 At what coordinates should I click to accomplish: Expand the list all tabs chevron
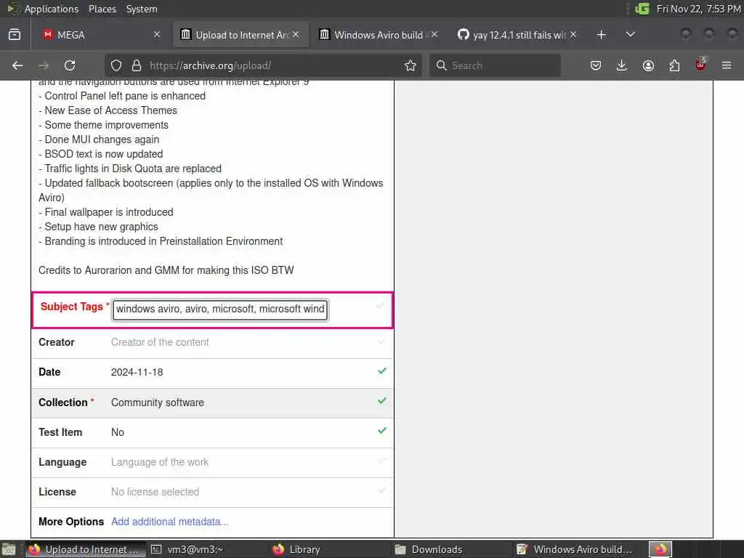point(630,35)
